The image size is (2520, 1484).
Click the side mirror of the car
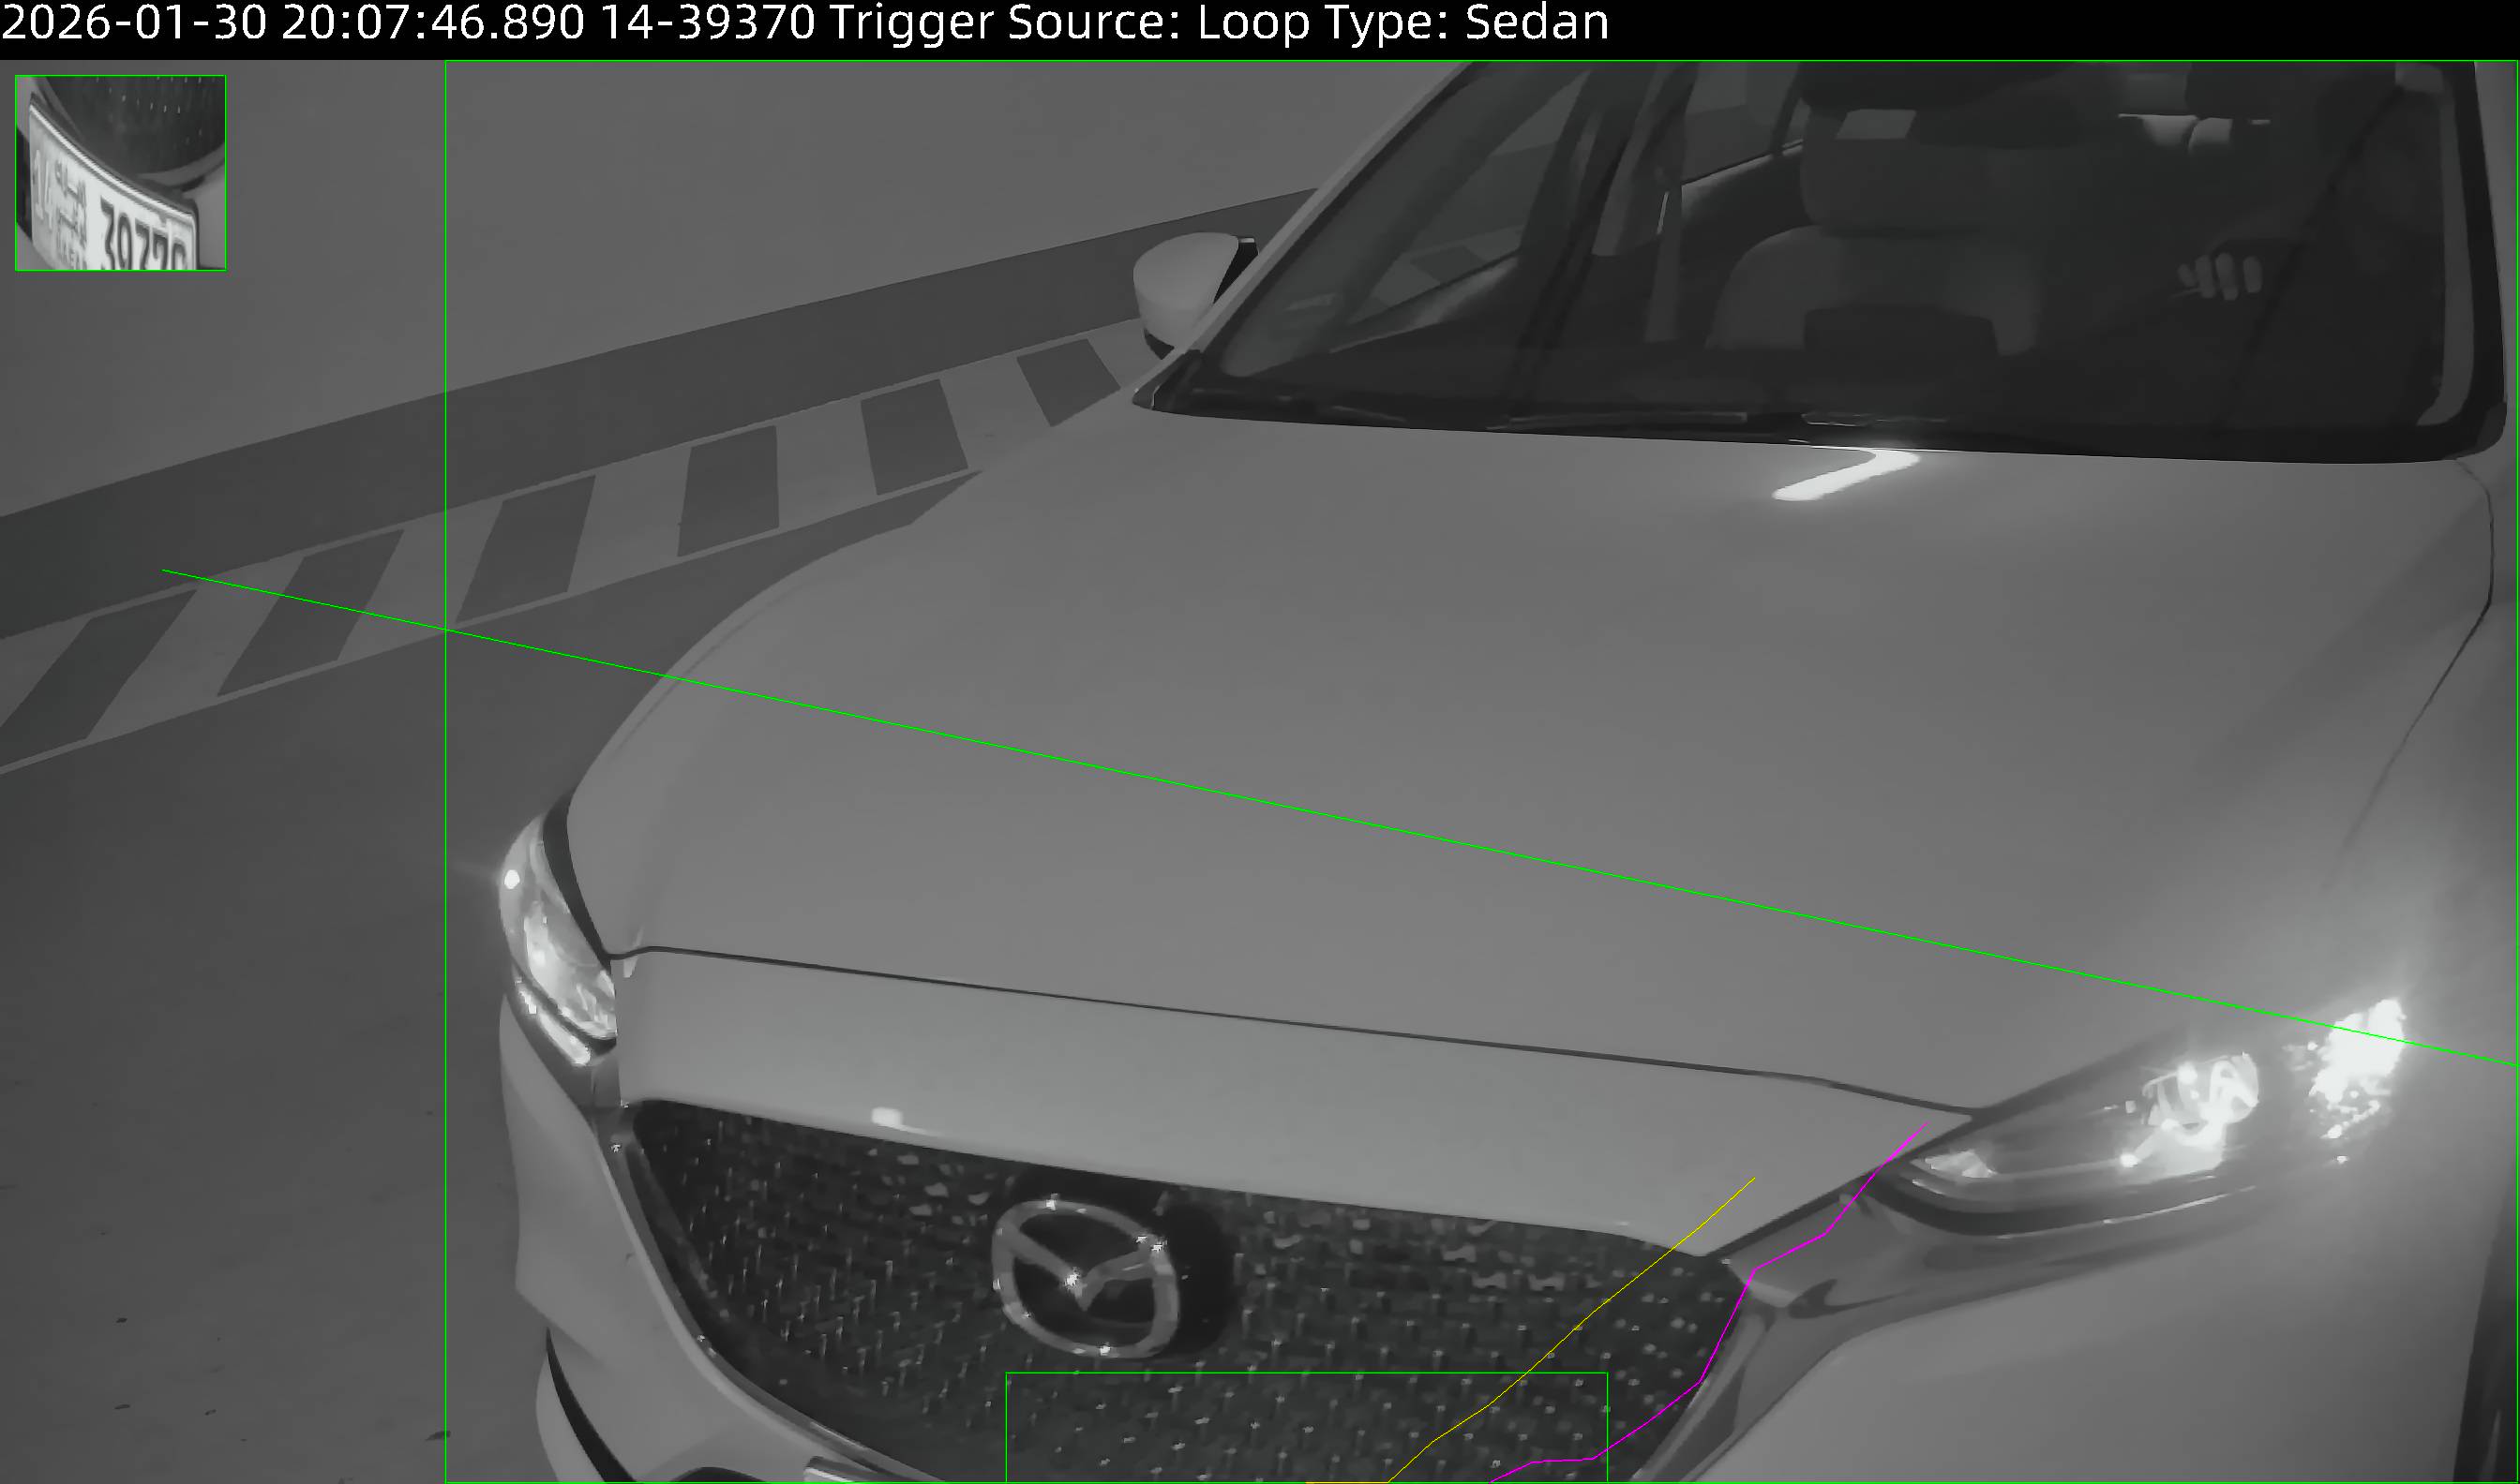click(1180, 285)
